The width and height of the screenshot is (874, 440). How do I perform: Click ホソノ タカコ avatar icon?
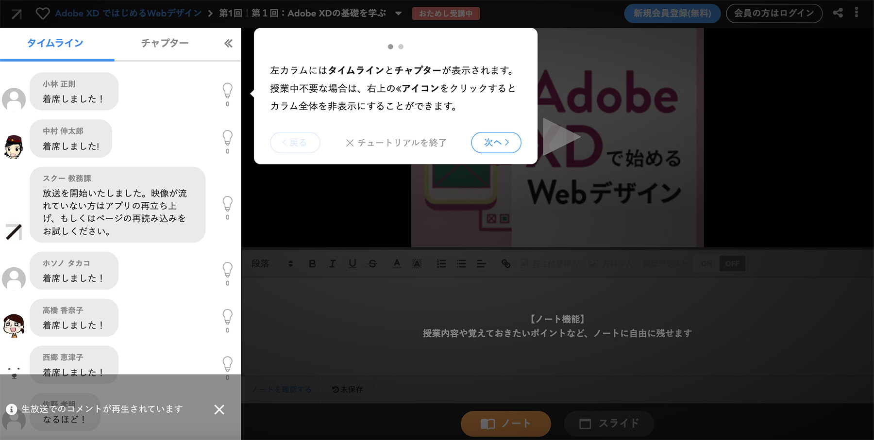tap(14, 279)
